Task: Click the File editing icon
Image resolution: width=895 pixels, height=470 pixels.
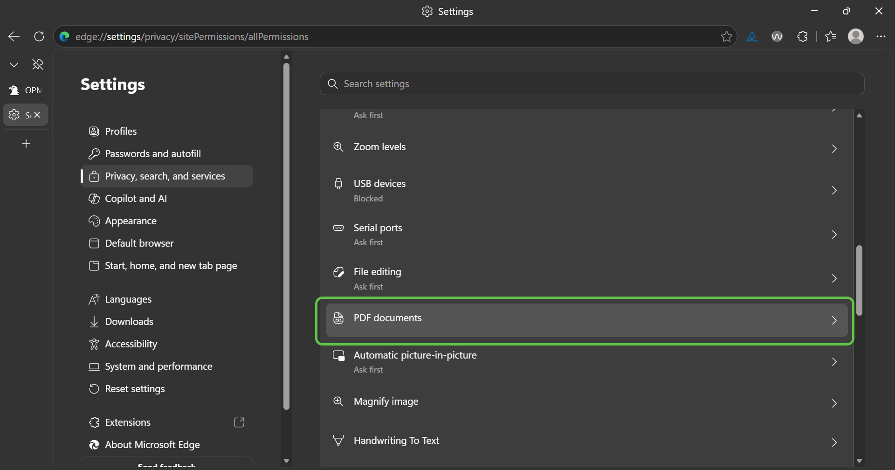Action: pos(338,272)
